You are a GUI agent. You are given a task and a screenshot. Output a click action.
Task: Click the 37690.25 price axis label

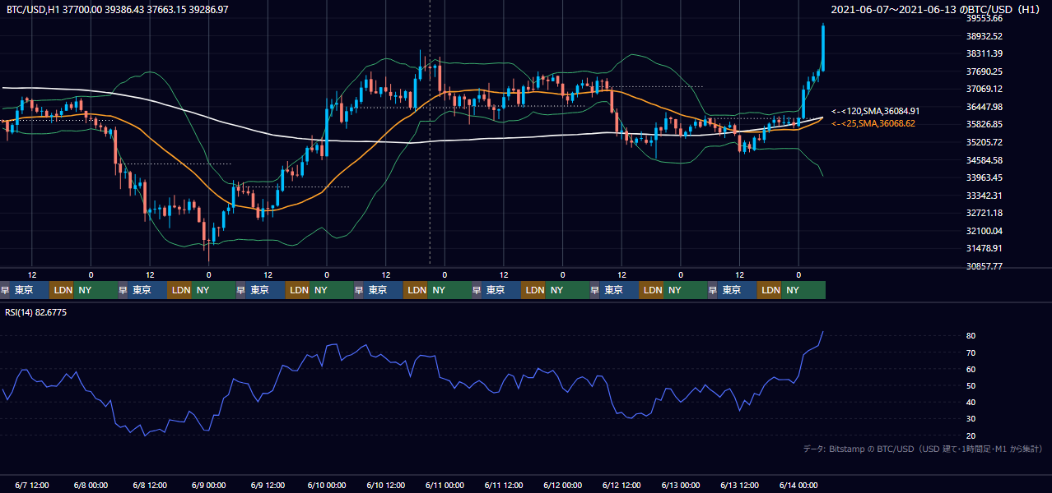coord(985,71)
